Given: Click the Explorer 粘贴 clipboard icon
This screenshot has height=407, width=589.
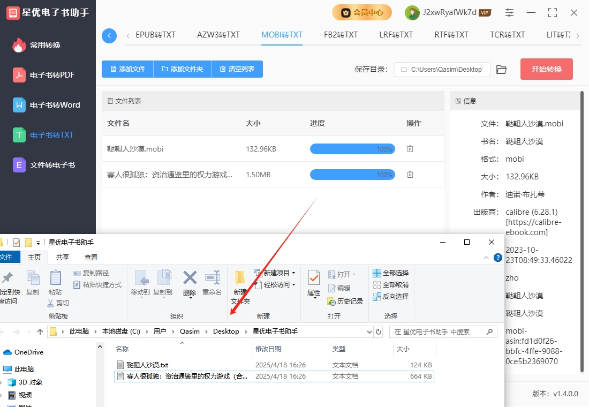Looking at the screenshot, I should [x=56, y=278].
